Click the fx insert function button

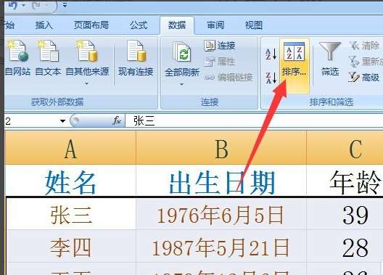click(117, 120)
